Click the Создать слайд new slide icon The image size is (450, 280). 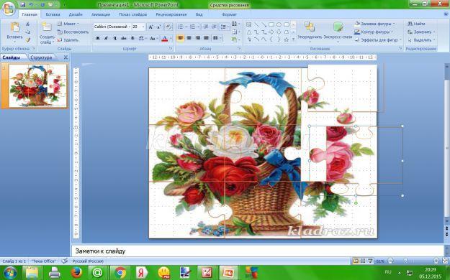(47, 27)
